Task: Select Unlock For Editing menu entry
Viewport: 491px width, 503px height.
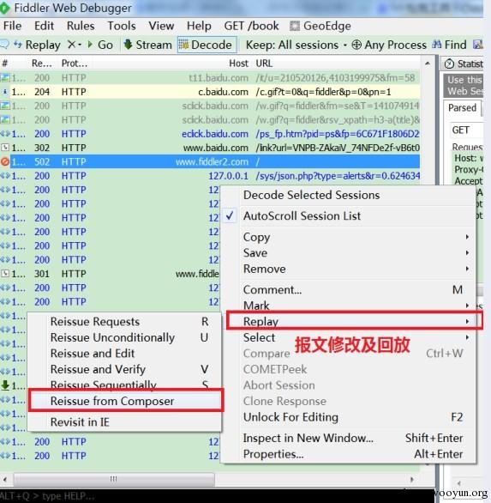Action: click(x=353, y=417)
